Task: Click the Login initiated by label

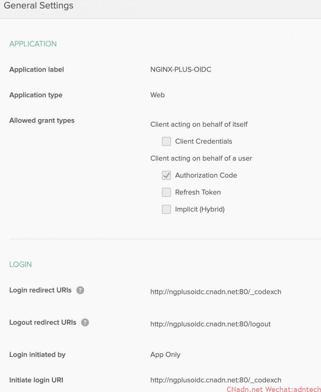Action: coord(37,354)
